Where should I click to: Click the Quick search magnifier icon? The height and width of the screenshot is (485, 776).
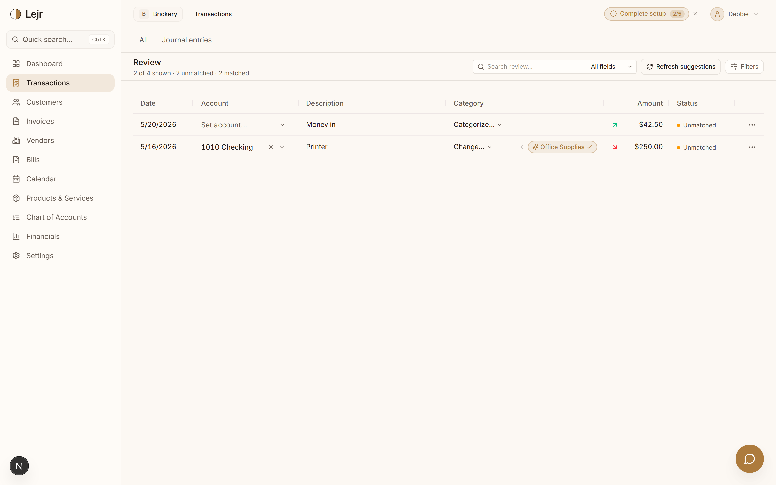tap(15, 39)
